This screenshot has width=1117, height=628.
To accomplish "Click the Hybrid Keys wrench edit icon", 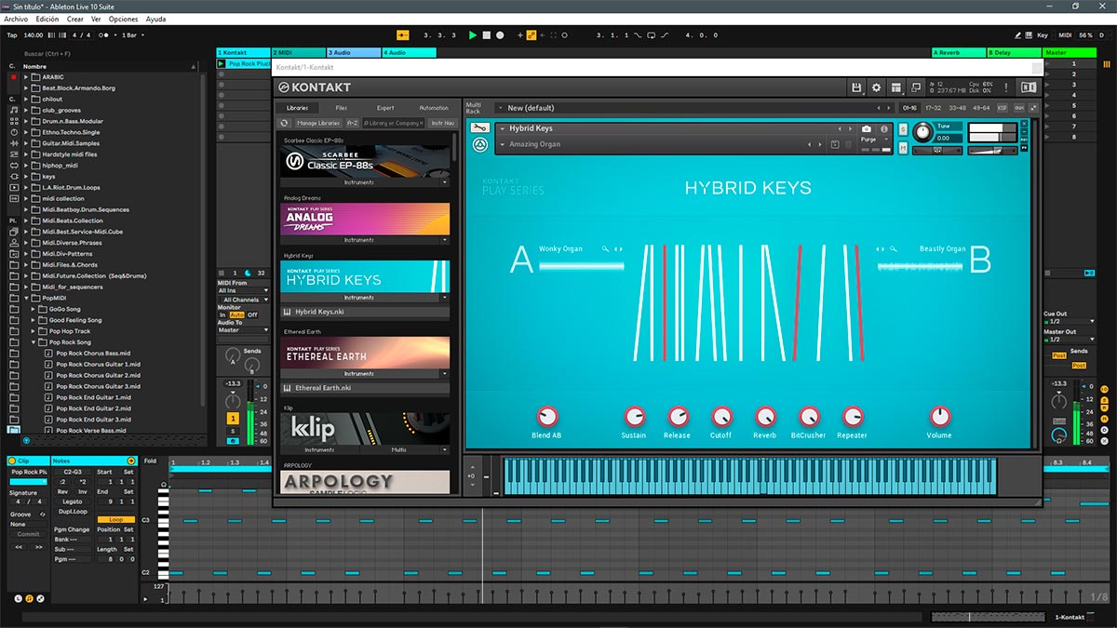I will click(479, 127).
